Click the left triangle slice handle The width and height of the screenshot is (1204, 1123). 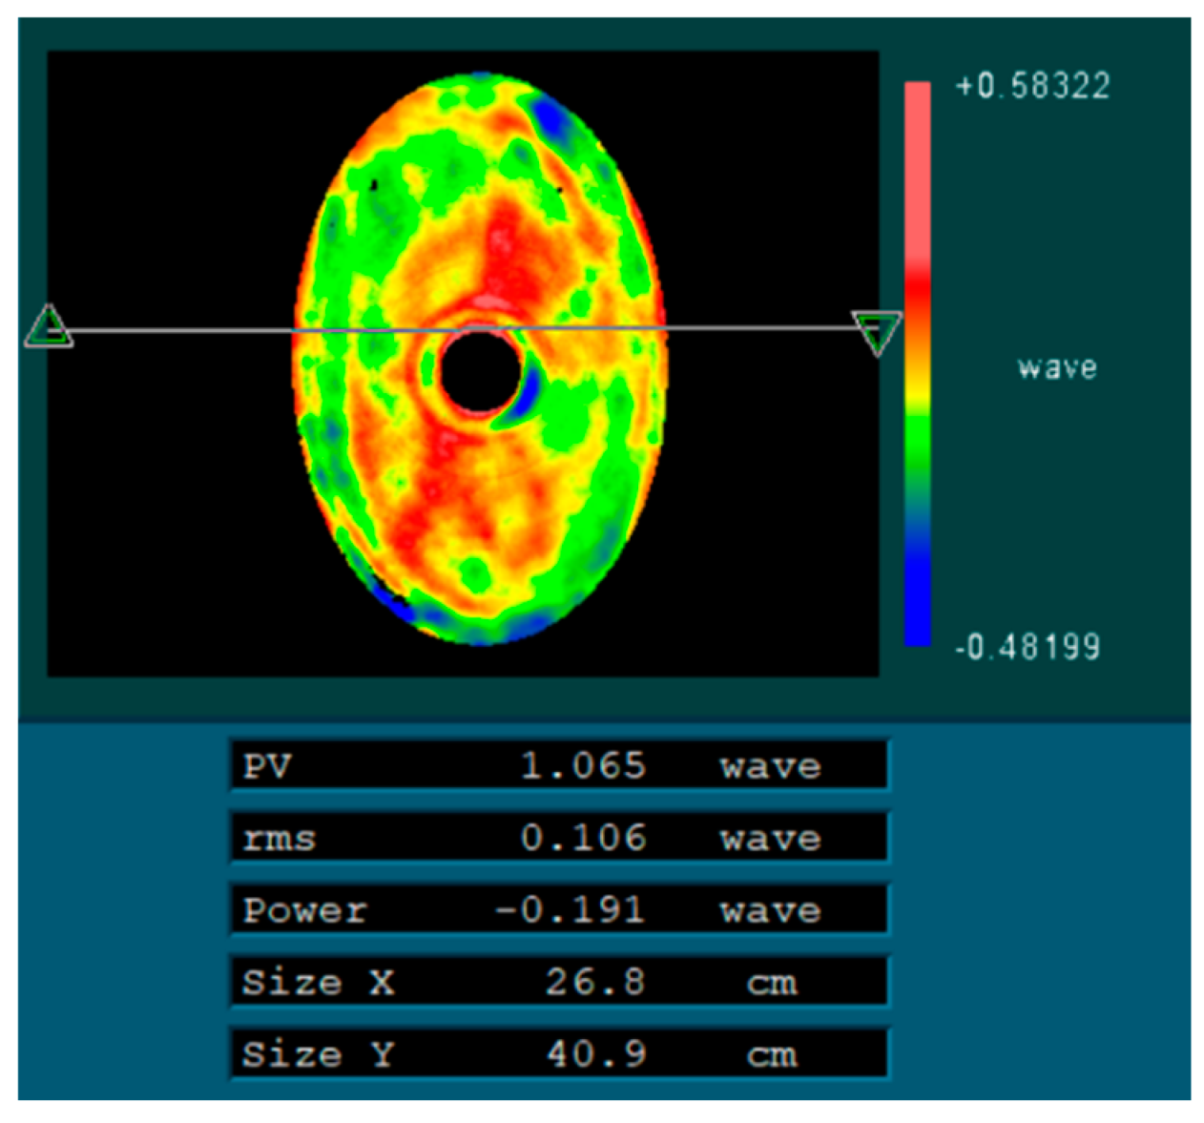(48, 327)
